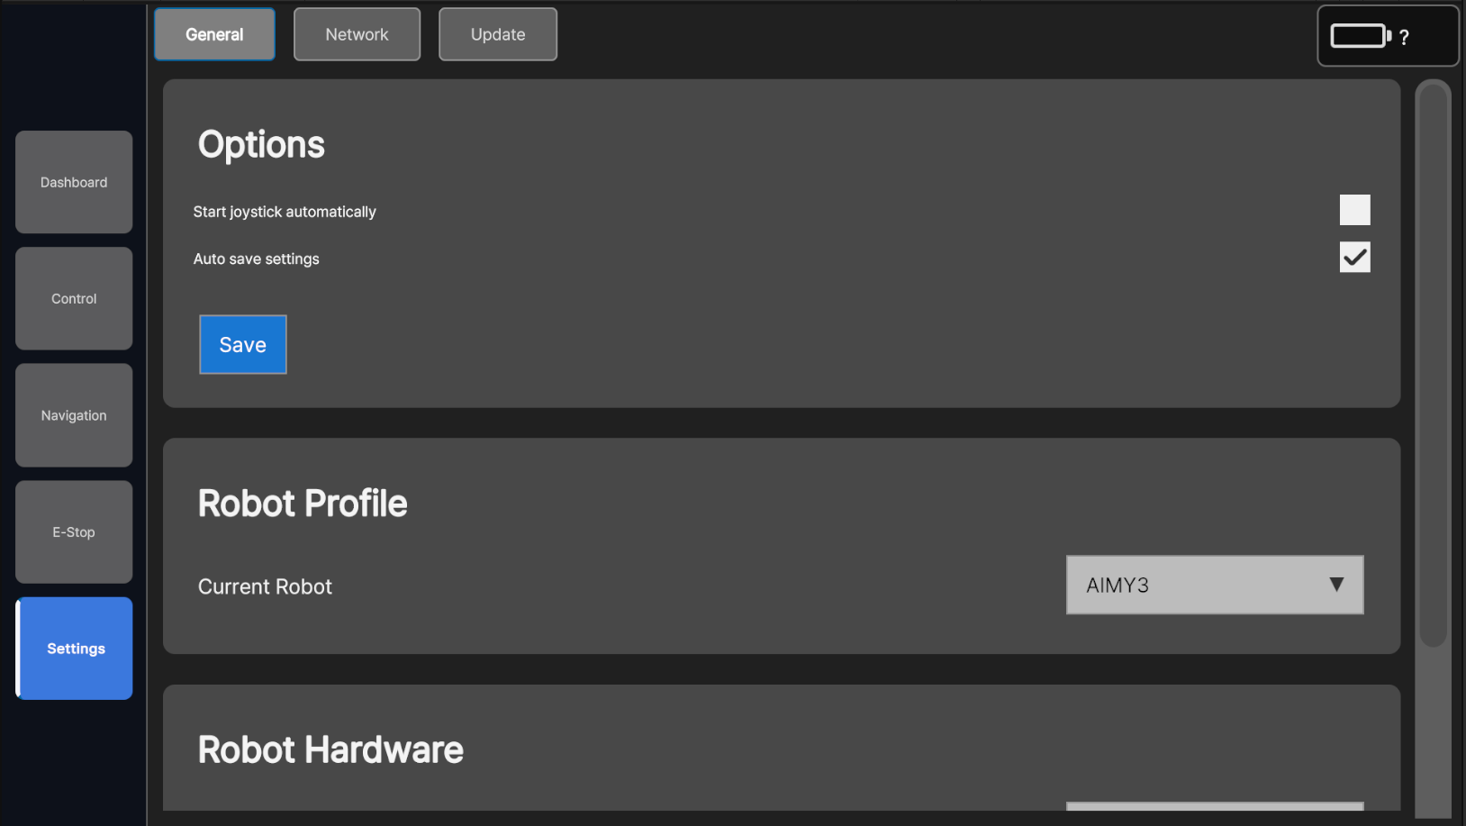Click the arrow on the AIMY3 dropdown
1466x826 pixels.
click(x=1336, y=585)
